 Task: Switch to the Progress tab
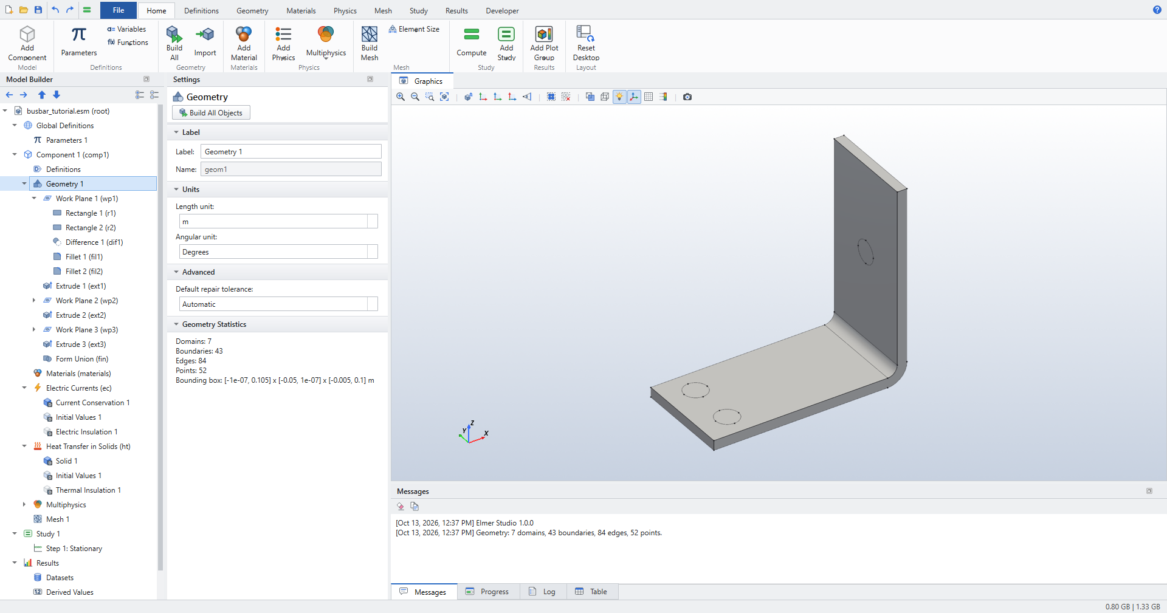pyautogui.click(x=488, y=592)
